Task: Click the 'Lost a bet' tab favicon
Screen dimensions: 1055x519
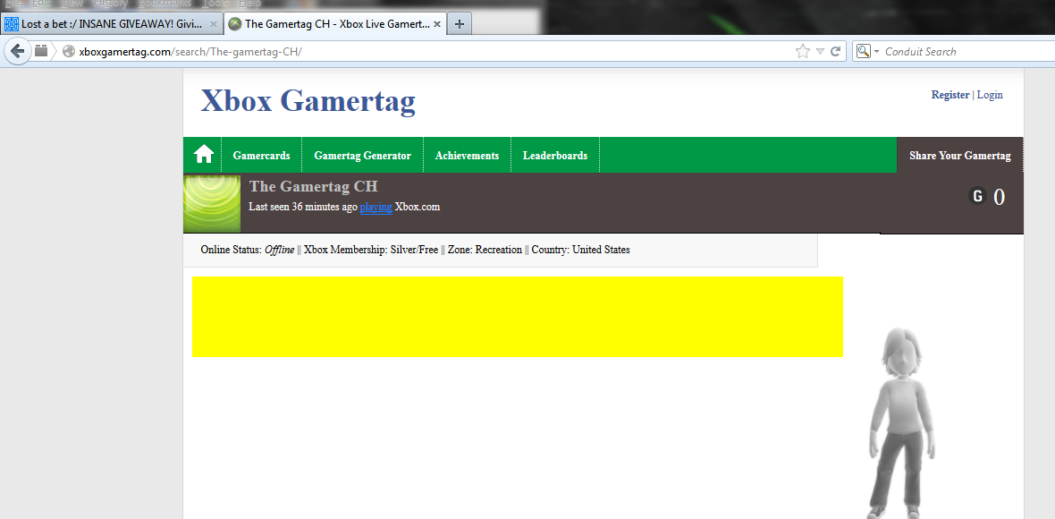Action: coord(12,24)
